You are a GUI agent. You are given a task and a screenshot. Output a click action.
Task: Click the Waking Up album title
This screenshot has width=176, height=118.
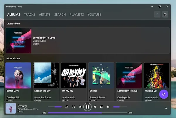click(x=151, y=91)
